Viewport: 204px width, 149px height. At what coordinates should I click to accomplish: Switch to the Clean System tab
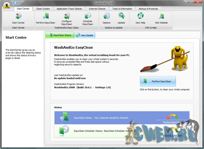click(43, 9)
